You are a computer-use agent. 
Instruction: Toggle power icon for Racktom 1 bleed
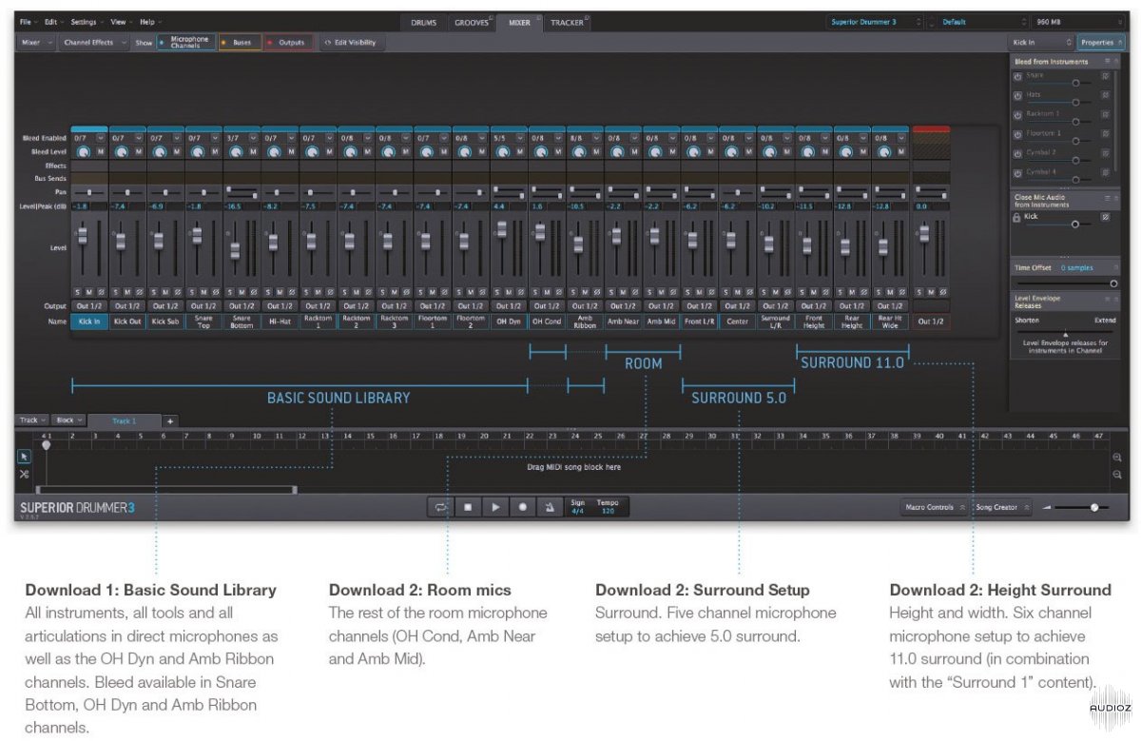point(1017,114)
